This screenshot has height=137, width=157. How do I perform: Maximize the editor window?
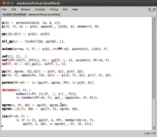click(12, 3)
